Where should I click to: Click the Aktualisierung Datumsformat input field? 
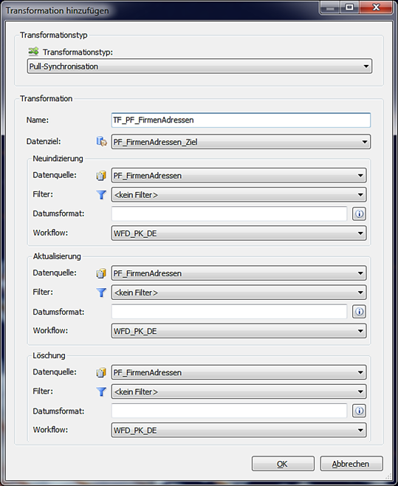point(229,312)
